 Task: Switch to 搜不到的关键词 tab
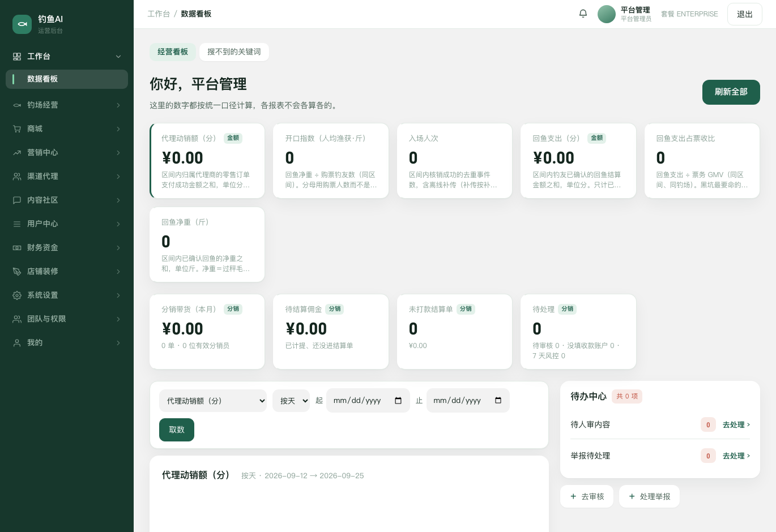click(234, 52)
